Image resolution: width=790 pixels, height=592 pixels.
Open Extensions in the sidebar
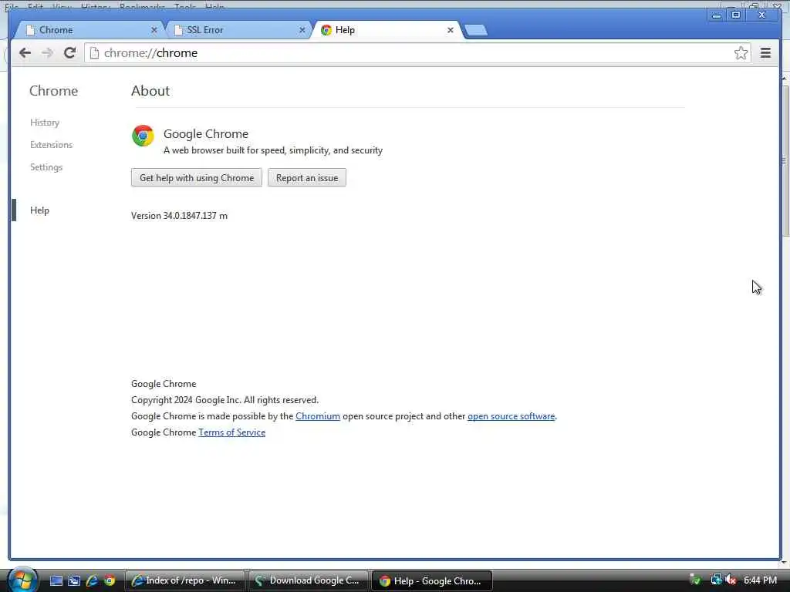click(x=51, y=144)
